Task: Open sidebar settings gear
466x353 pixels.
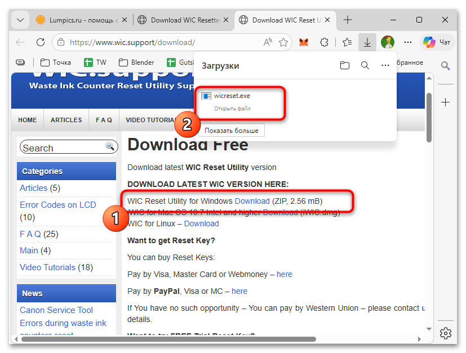Action: coord(446,333)
